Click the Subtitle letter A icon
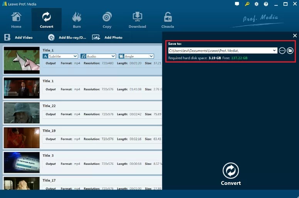Viewport: 299px width, 198px height. click(x=45, y=56)
